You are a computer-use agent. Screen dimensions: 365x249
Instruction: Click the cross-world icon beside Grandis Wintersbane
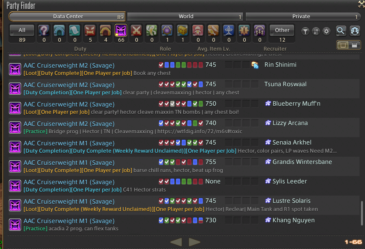[x=268, y=162]
